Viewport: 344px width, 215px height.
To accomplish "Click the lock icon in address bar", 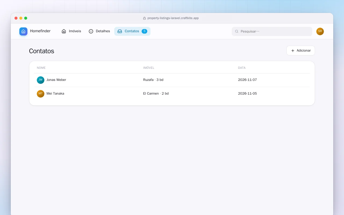I will [144, 18].
